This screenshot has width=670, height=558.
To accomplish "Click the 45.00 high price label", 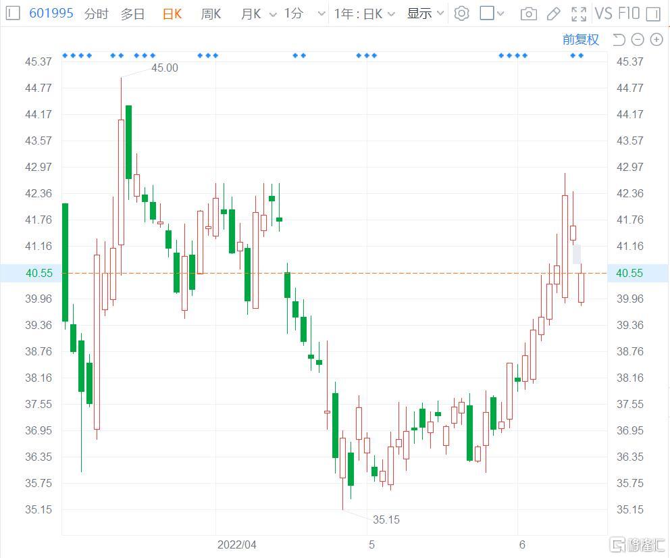I will coord(165,68).
